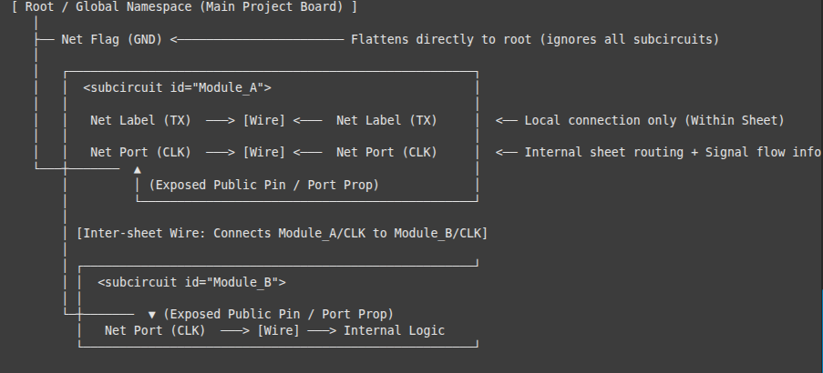Image resolution: width=823 pixels, height=373 pixels.
Task: Click the left Net Label (TX) text
Action: 140,120
